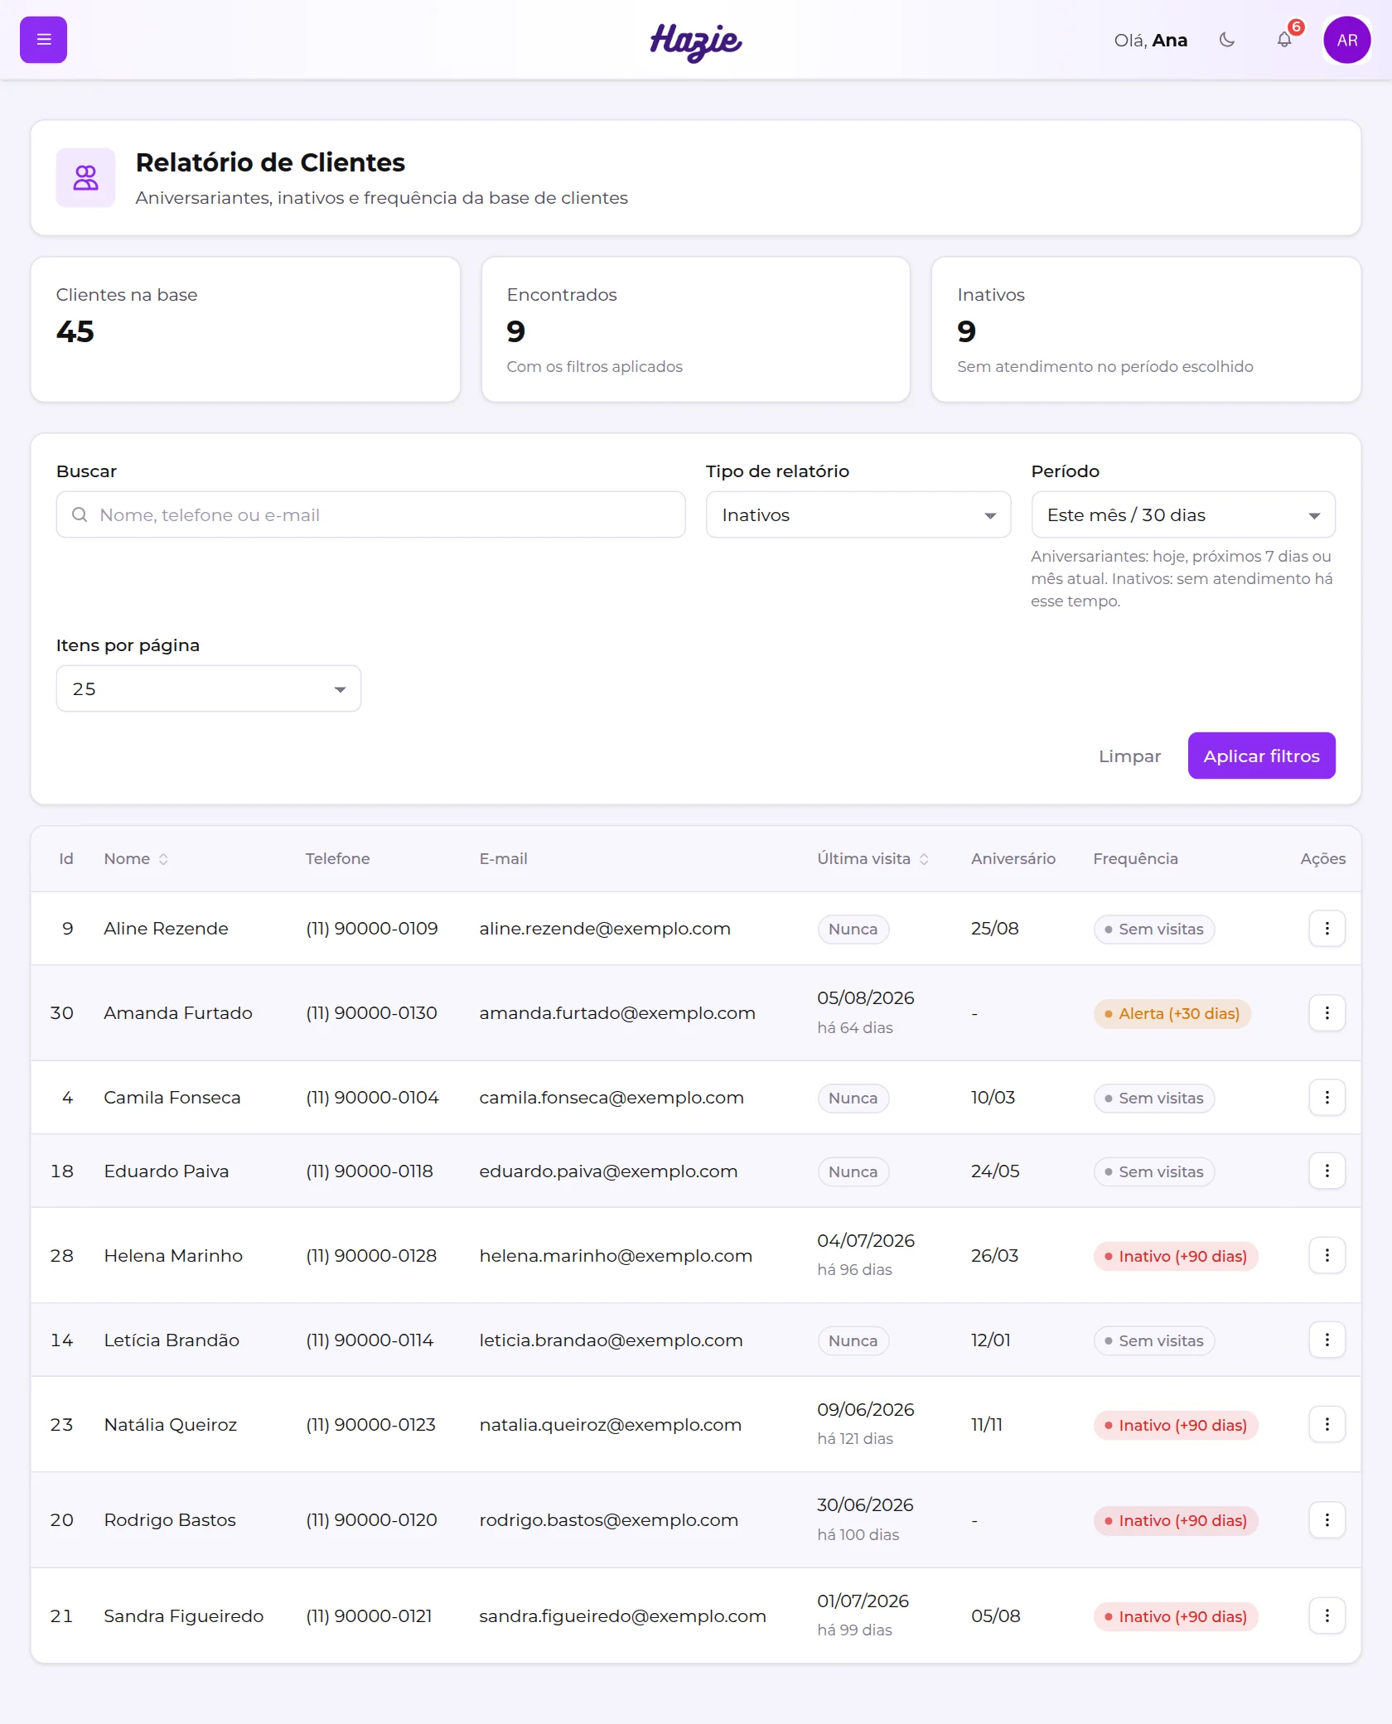Viewport: 1392px width, 1724px height.
Task: Click the name Rodrigo Bastos
Action: click(x=170, y=1520)
